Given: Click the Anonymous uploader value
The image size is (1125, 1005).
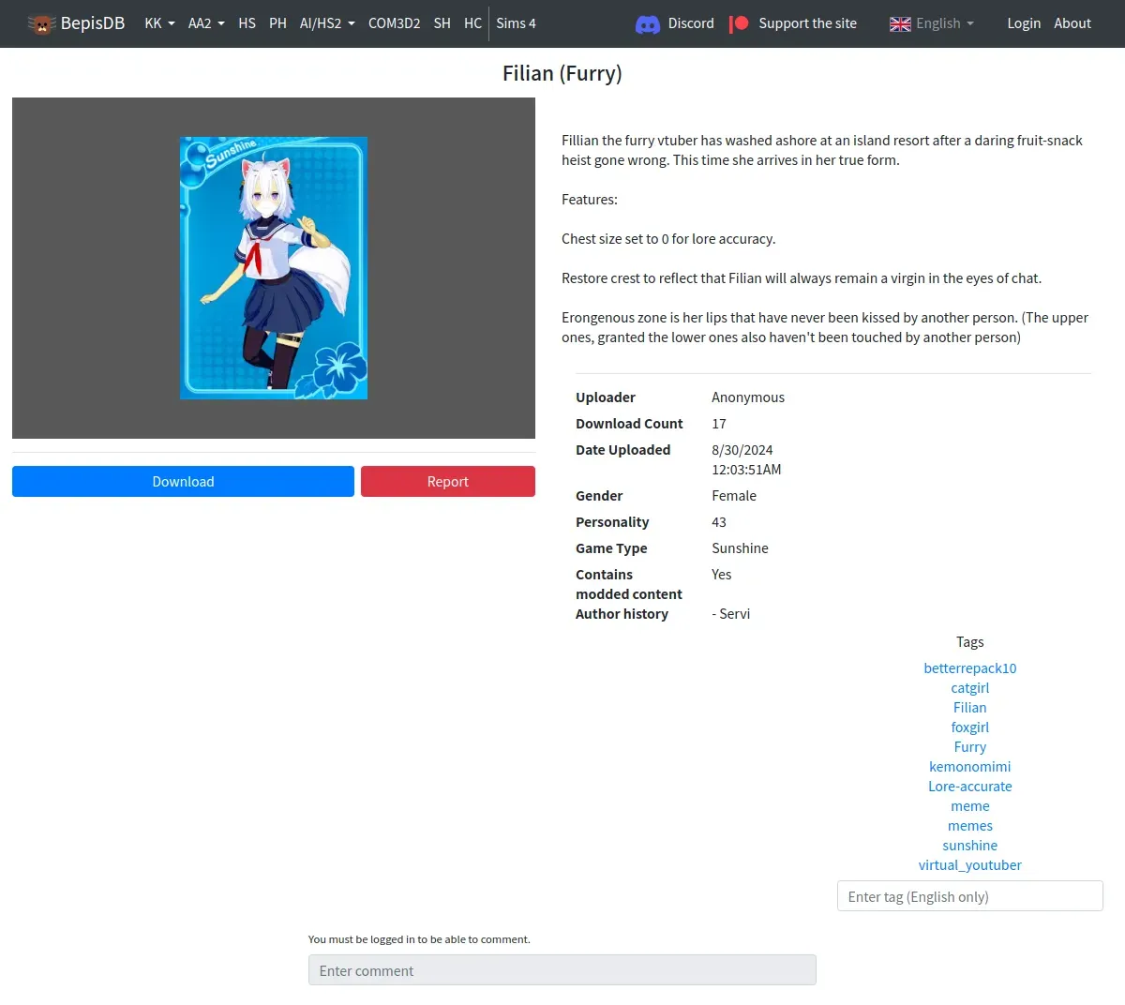Looking at the screenshot, I should pyautogui.click(x=748, y=397).
